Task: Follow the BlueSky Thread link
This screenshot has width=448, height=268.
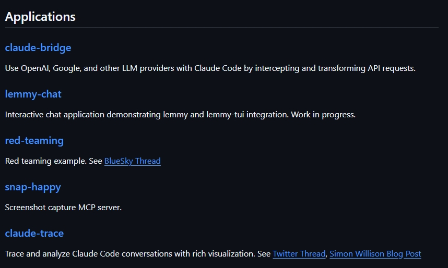Action: 132,161
